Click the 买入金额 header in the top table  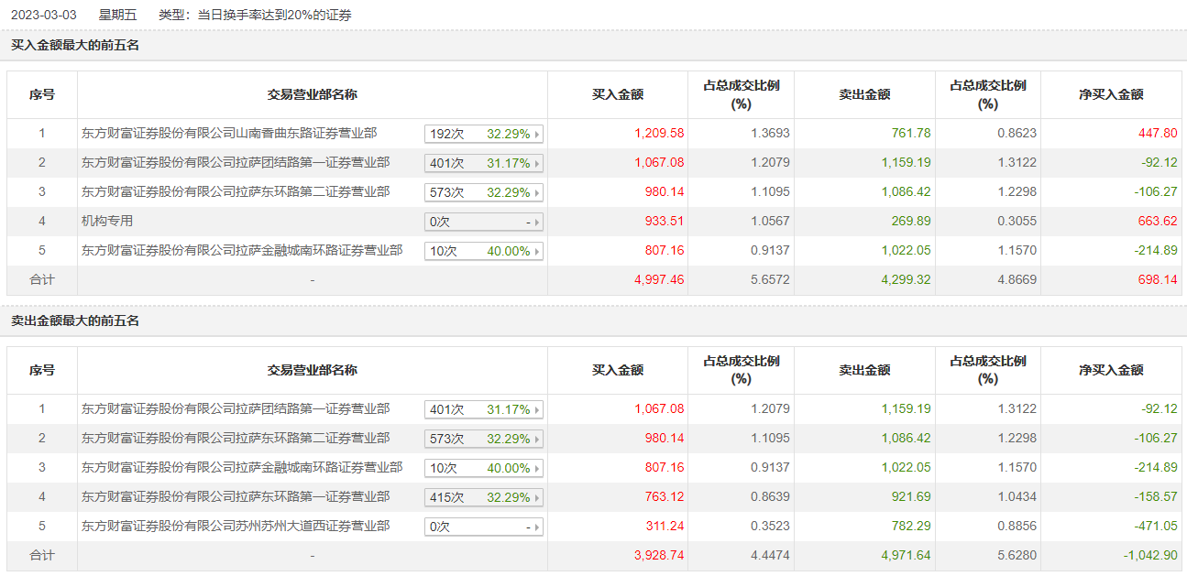pos(618,94)
